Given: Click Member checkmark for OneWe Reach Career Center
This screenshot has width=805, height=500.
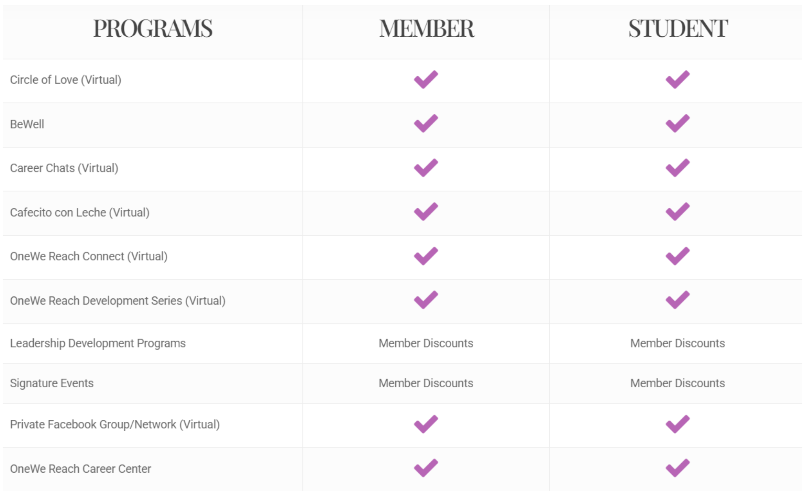Looking at the screenshot, I should point(426,468).
